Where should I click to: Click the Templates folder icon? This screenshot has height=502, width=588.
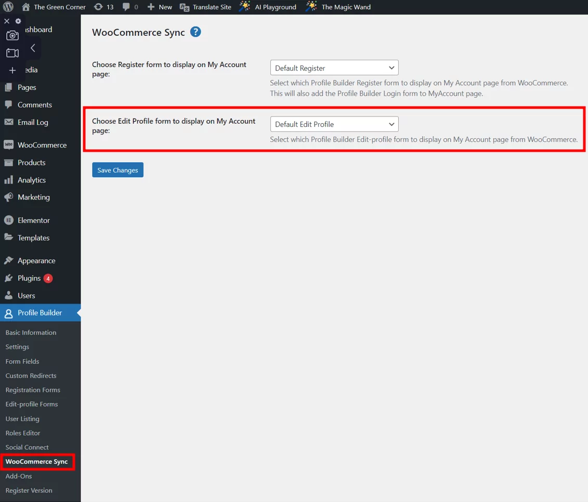(8, 237)
